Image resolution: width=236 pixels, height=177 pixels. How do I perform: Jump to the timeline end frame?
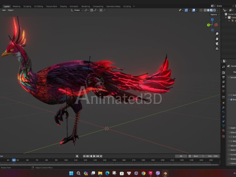(101, 156)
